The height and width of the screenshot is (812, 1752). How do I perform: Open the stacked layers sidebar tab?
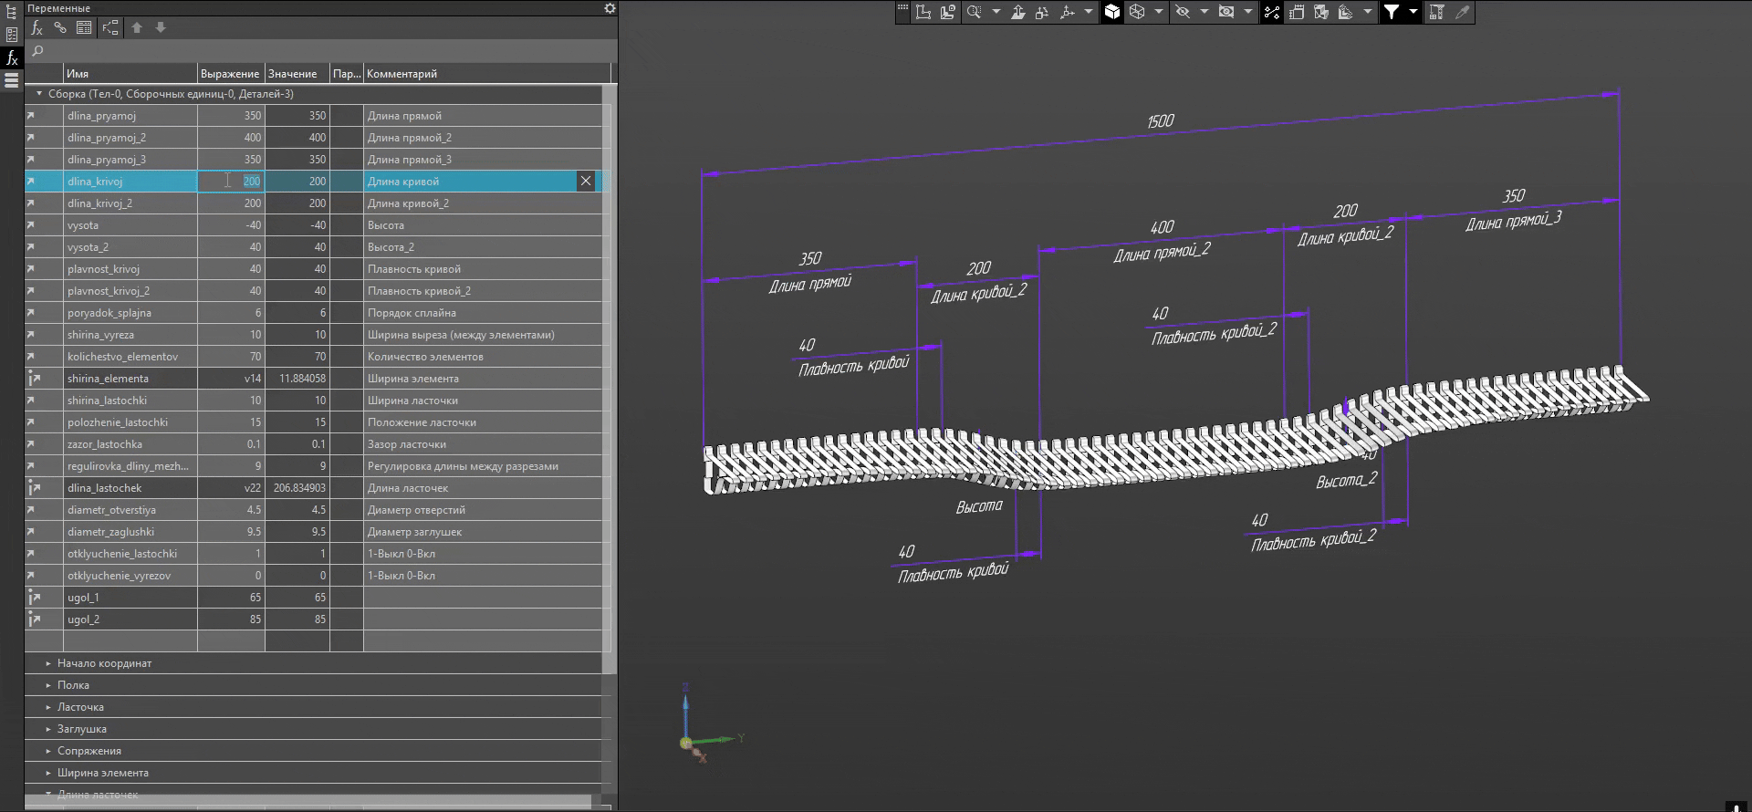tap(12, 80)
